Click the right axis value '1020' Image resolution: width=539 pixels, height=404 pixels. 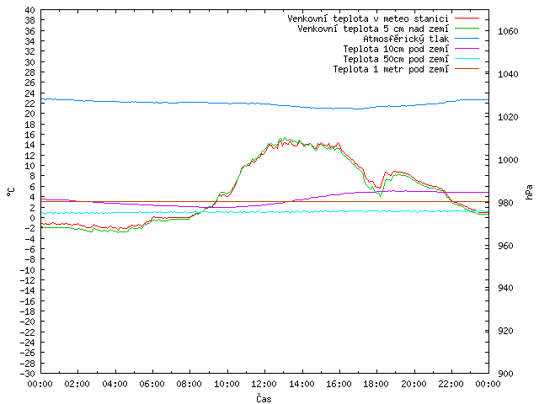[x=508, y=117]
